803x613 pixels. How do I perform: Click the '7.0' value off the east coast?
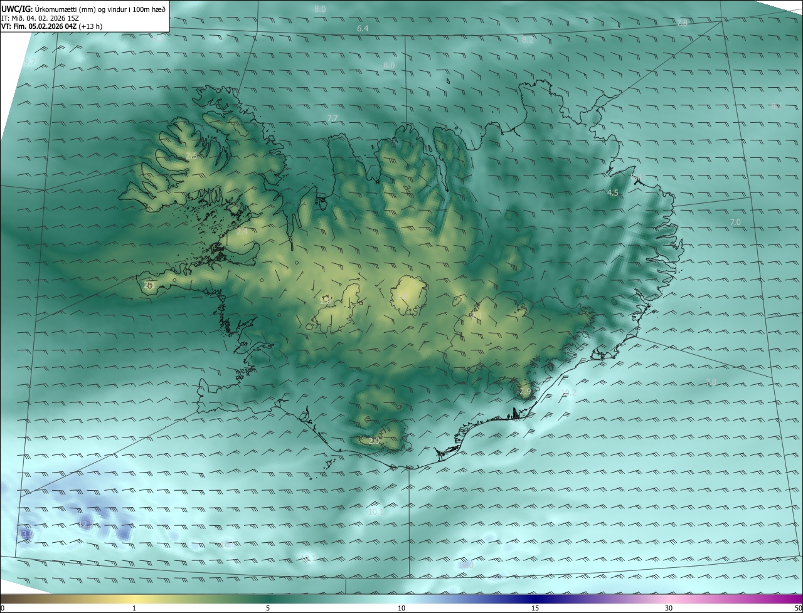point(735,223)
